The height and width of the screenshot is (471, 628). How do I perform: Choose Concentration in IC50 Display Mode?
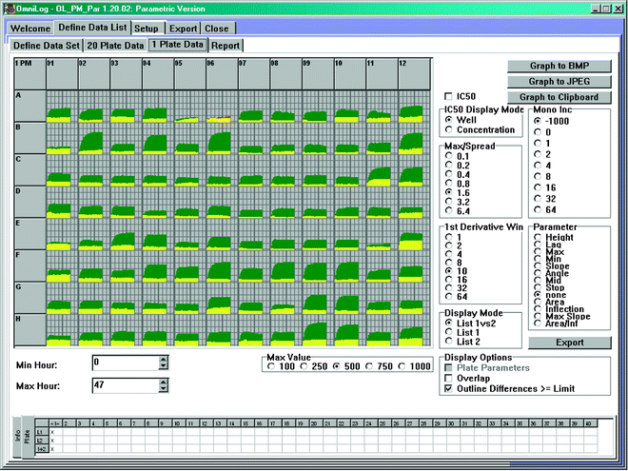tap(448, 129)
